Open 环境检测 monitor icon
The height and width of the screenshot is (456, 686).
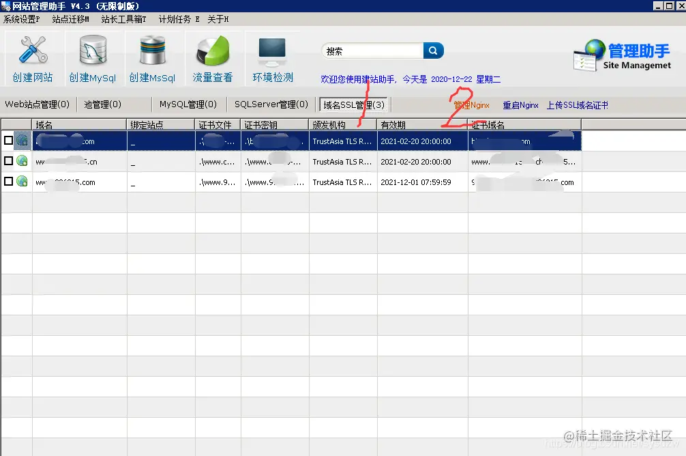click(x=273, y=59)
